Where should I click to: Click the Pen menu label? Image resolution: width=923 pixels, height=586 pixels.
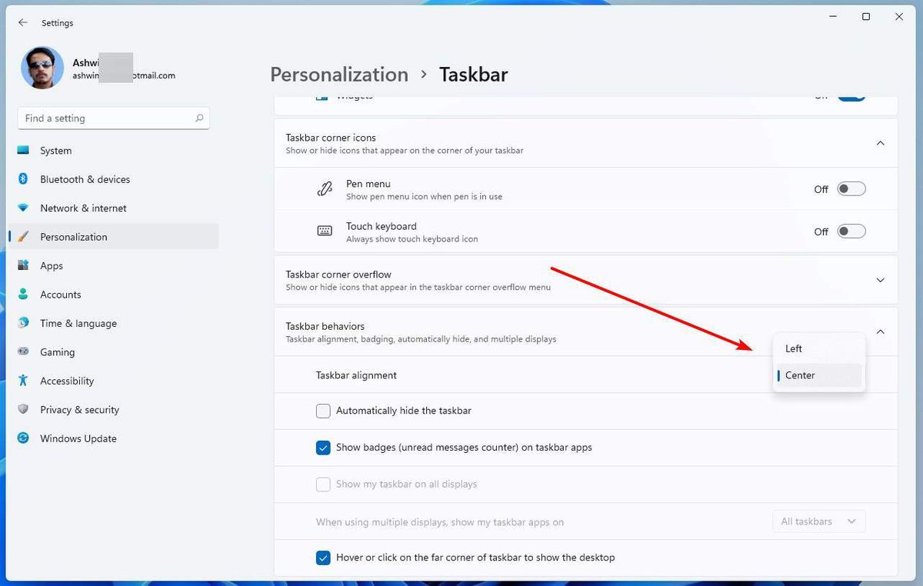pyautogui.click(x=368, y=184)
